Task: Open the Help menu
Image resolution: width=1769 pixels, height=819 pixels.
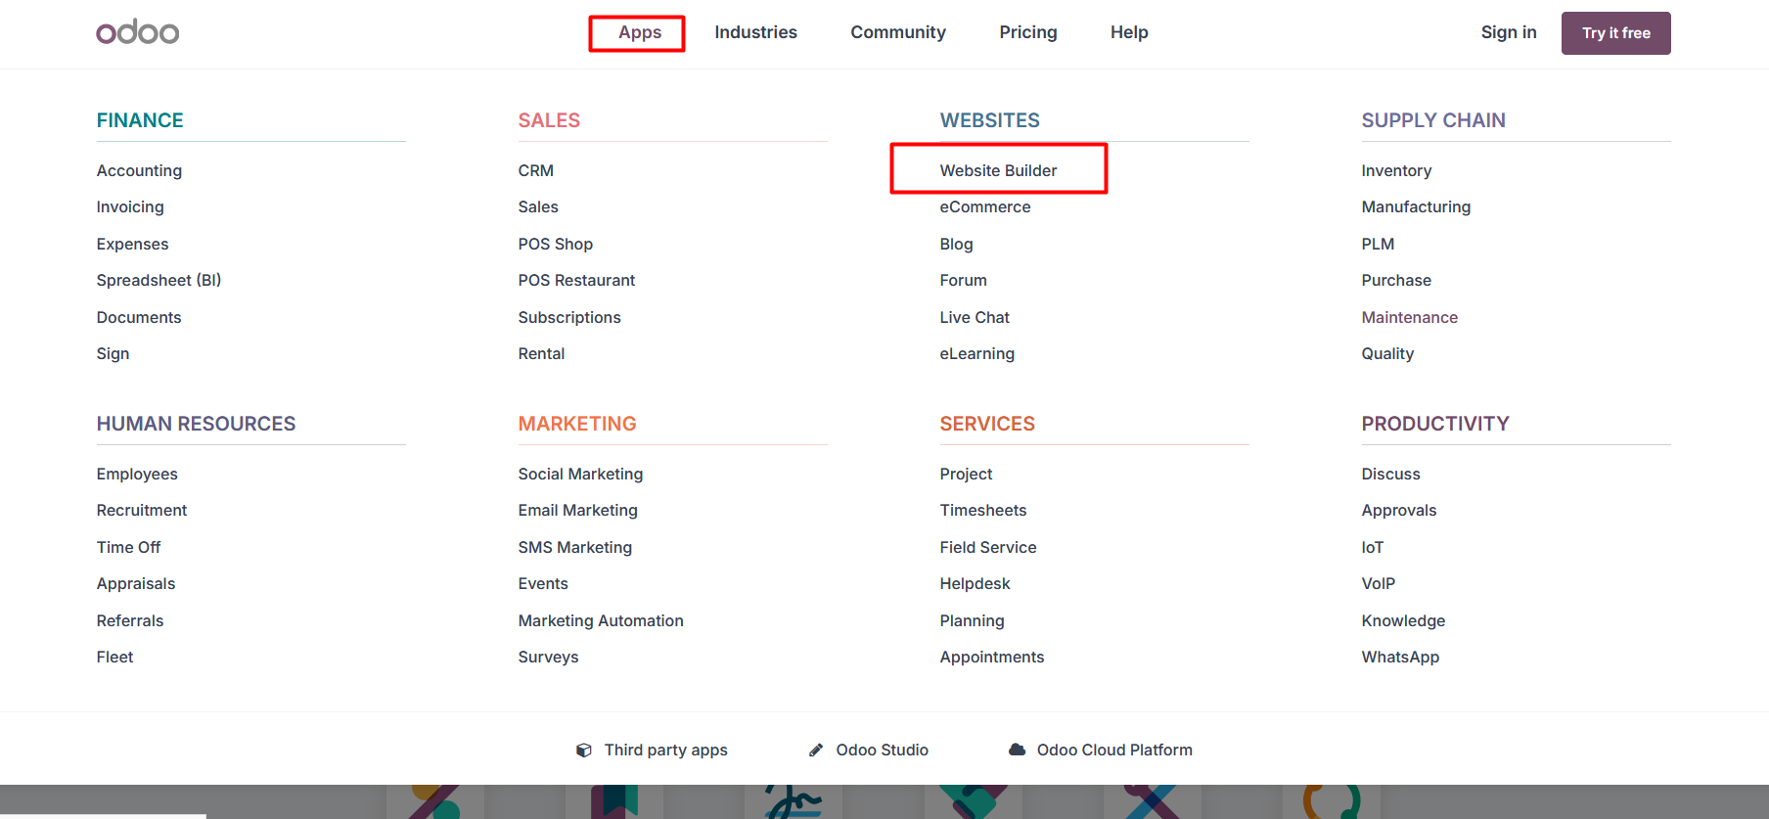Action: (1129, 32)
